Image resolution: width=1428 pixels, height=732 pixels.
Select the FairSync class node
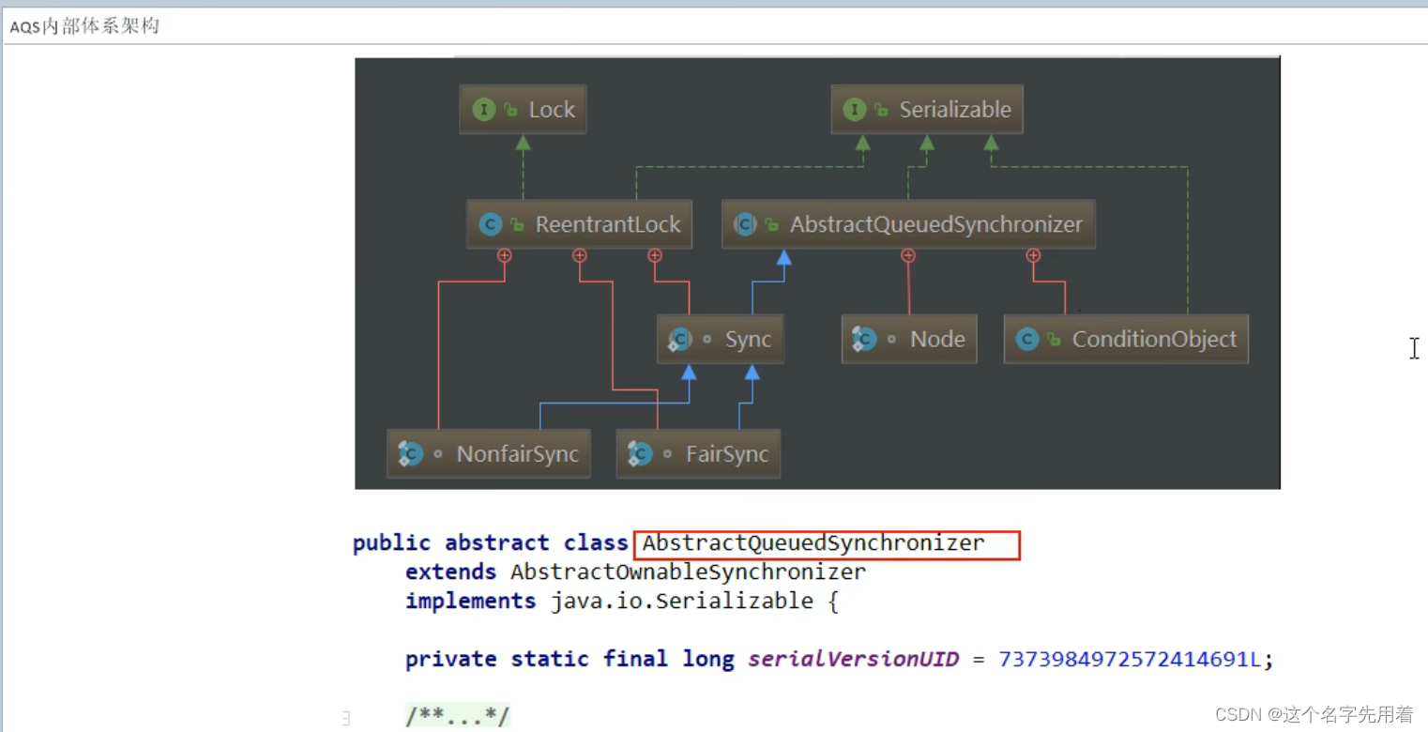(698, 454)
